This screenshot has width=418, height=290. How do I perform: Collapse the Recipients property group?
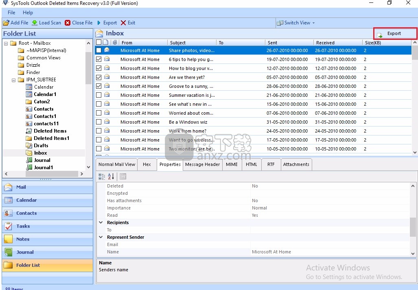pyautogui.click(x=101, y=222)
